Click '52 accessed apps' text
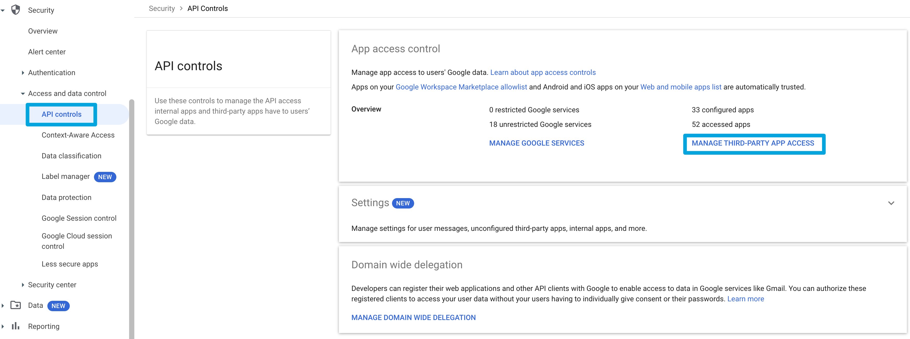 click(721, 124)
